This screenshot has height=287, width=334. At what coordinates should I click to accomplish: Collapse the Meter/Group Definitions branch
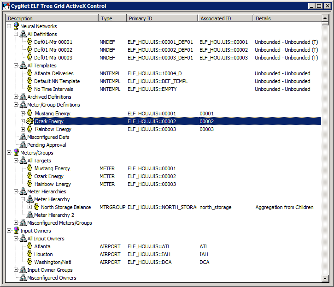coord(16,105)
